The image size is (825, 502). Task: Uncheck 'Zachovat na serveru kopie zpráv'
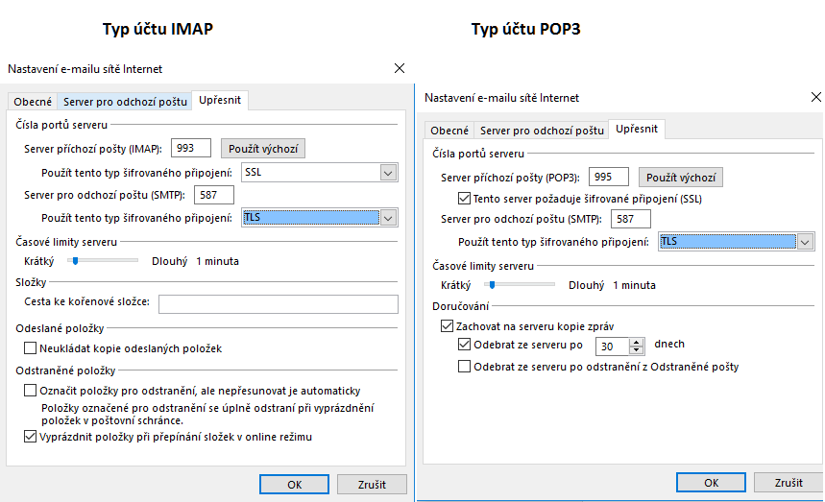click(x=433, y=327)
